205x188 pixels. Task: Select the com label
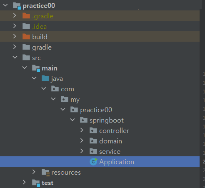point(67,89)
